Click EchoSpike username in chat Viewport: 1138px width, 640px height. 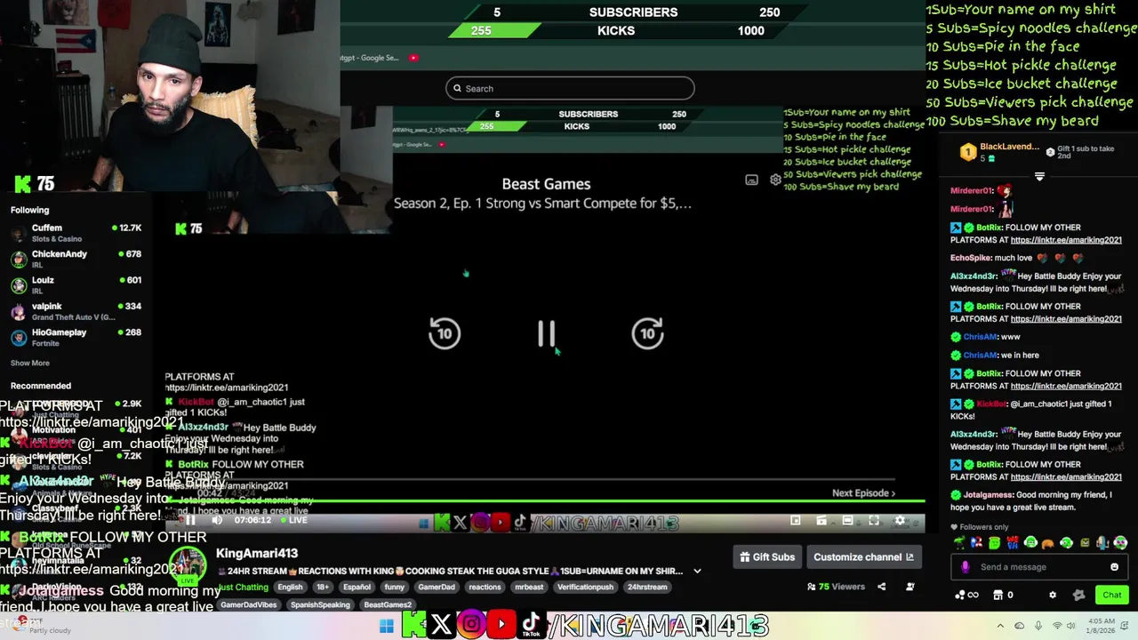coord(971,258)
